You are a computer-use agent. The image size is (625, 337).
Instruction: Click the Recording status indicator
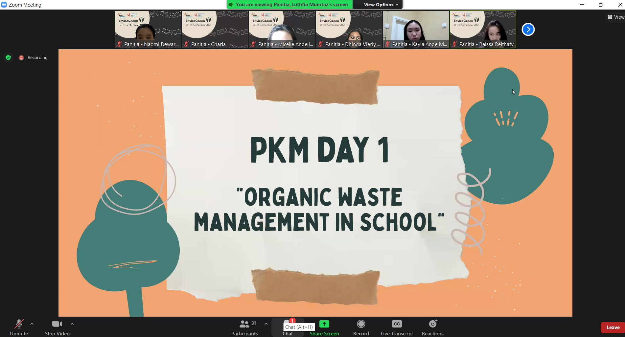point(33,57)
